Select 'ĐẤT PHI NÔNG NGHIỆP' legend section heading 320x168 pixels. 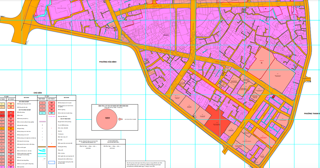(25, 110)
